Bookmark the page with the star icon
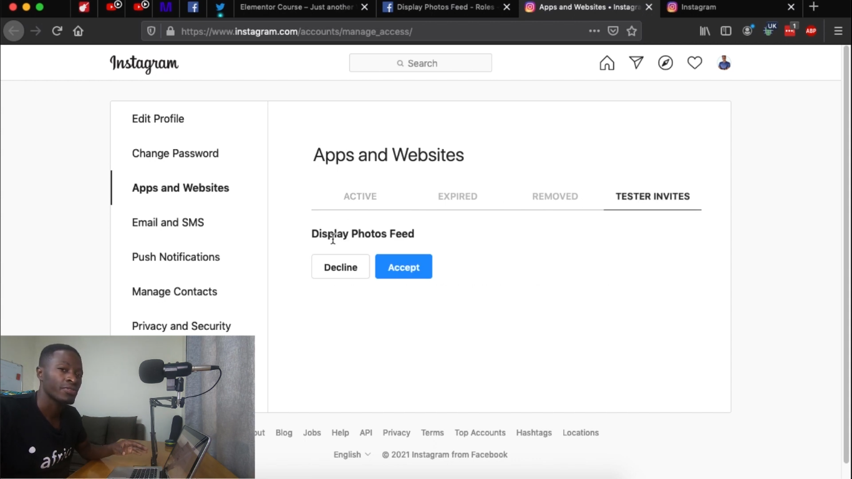852x479 pixels. click(632, 31)
